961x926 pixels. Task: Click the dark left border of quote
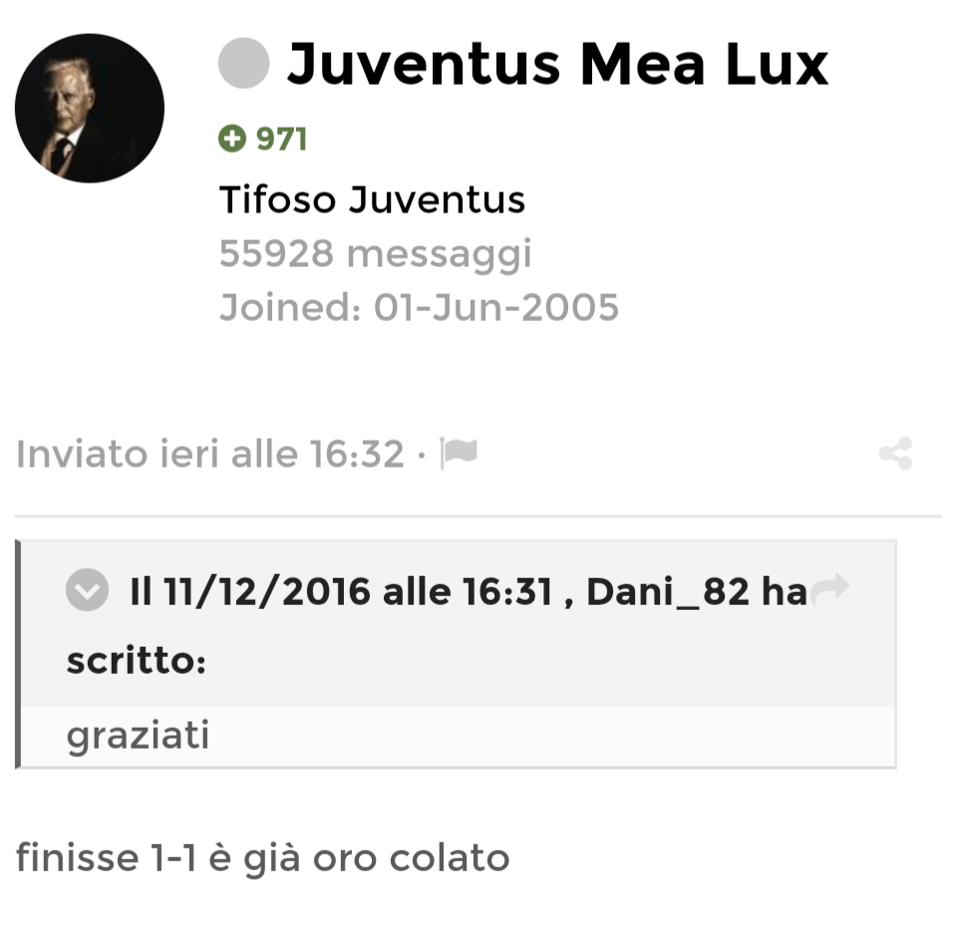[18, 654]
